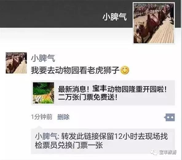Click the post text 我要去动物园看老虎狮子
This screenshot has width=182, height=160.
(x=75, y=70)
